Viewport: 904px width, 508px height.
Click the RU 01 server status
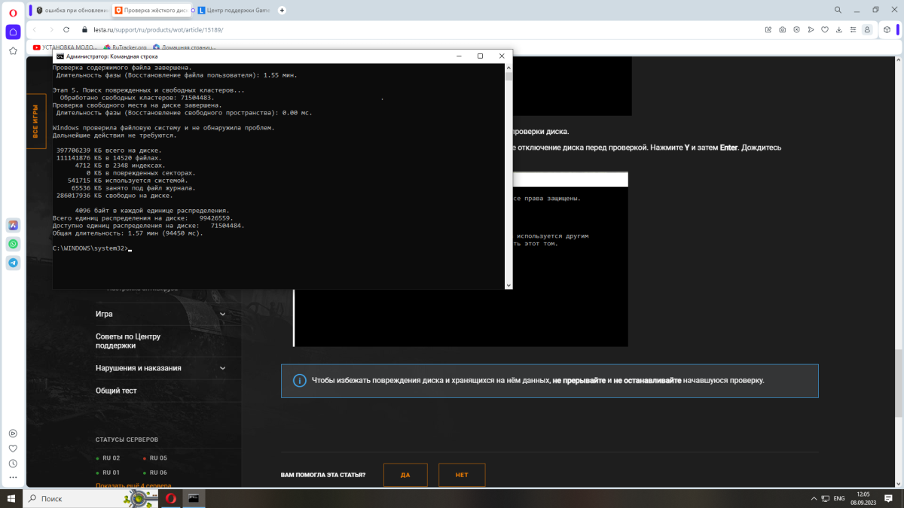(x=108, y=473)
